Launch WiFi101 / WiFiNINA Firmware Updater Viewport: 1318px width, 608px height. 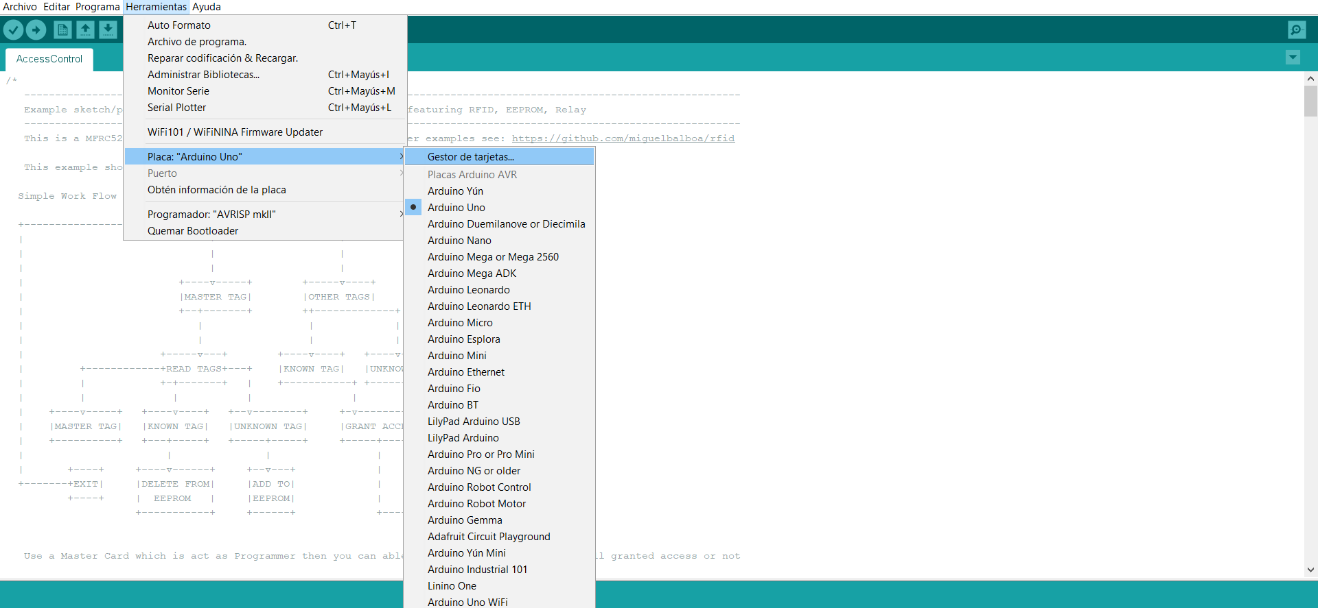265,132
